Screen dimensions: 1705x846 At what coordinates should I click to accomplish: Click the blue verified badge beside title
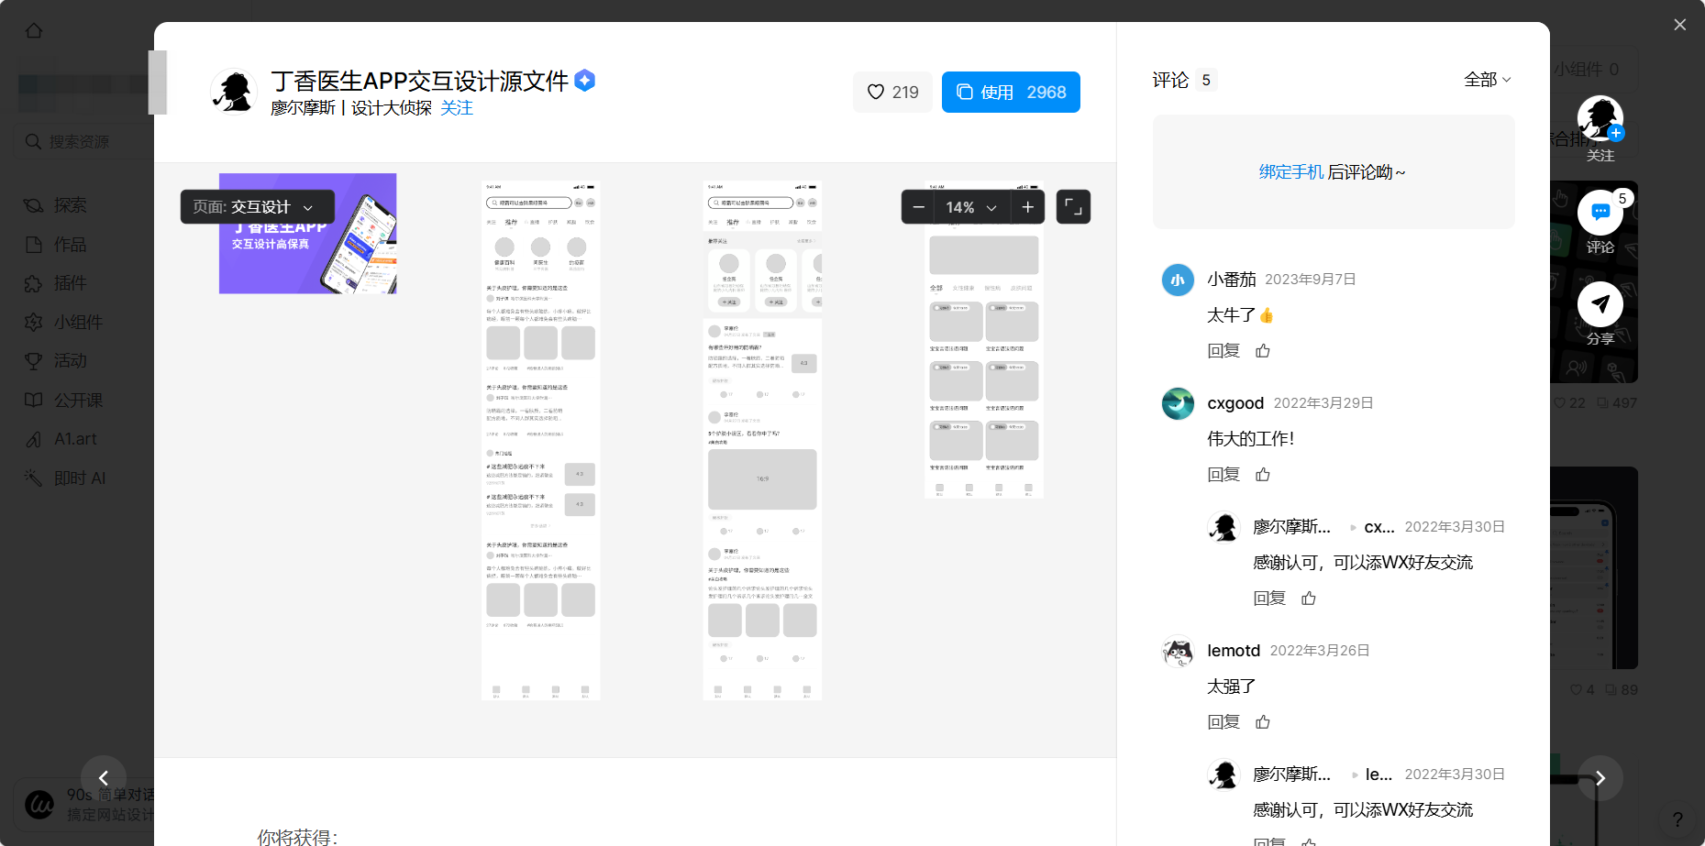click(x=584, y=81)
